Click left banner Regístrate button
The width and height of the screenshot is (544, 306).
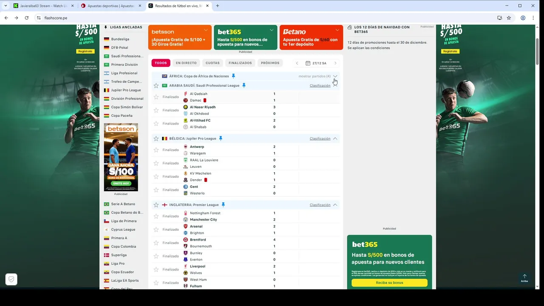85,51
